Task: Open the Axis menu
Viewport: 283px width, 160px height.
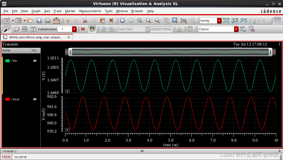Action: (x=47, y=11)
